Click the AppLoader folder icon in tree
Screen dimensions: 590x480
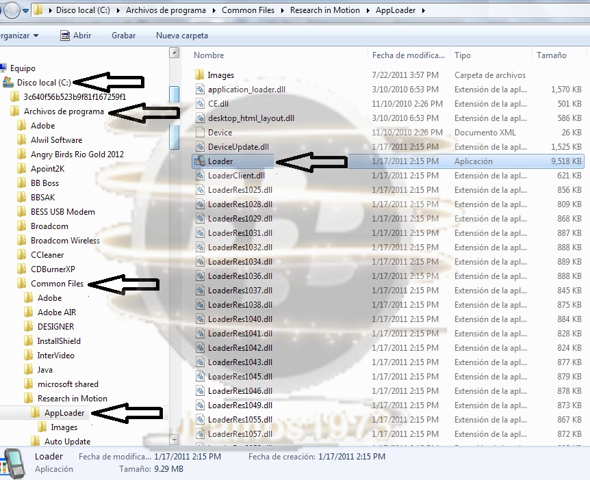pyautogui.click(x=36, y=413)
